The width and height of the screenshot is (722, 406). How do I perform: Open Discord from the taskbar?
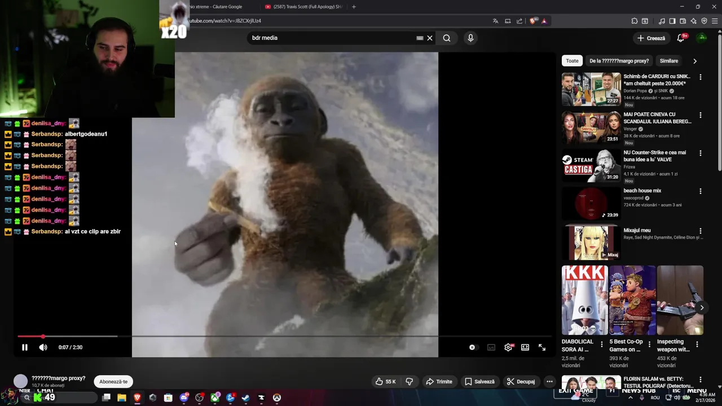click(184, 398)
